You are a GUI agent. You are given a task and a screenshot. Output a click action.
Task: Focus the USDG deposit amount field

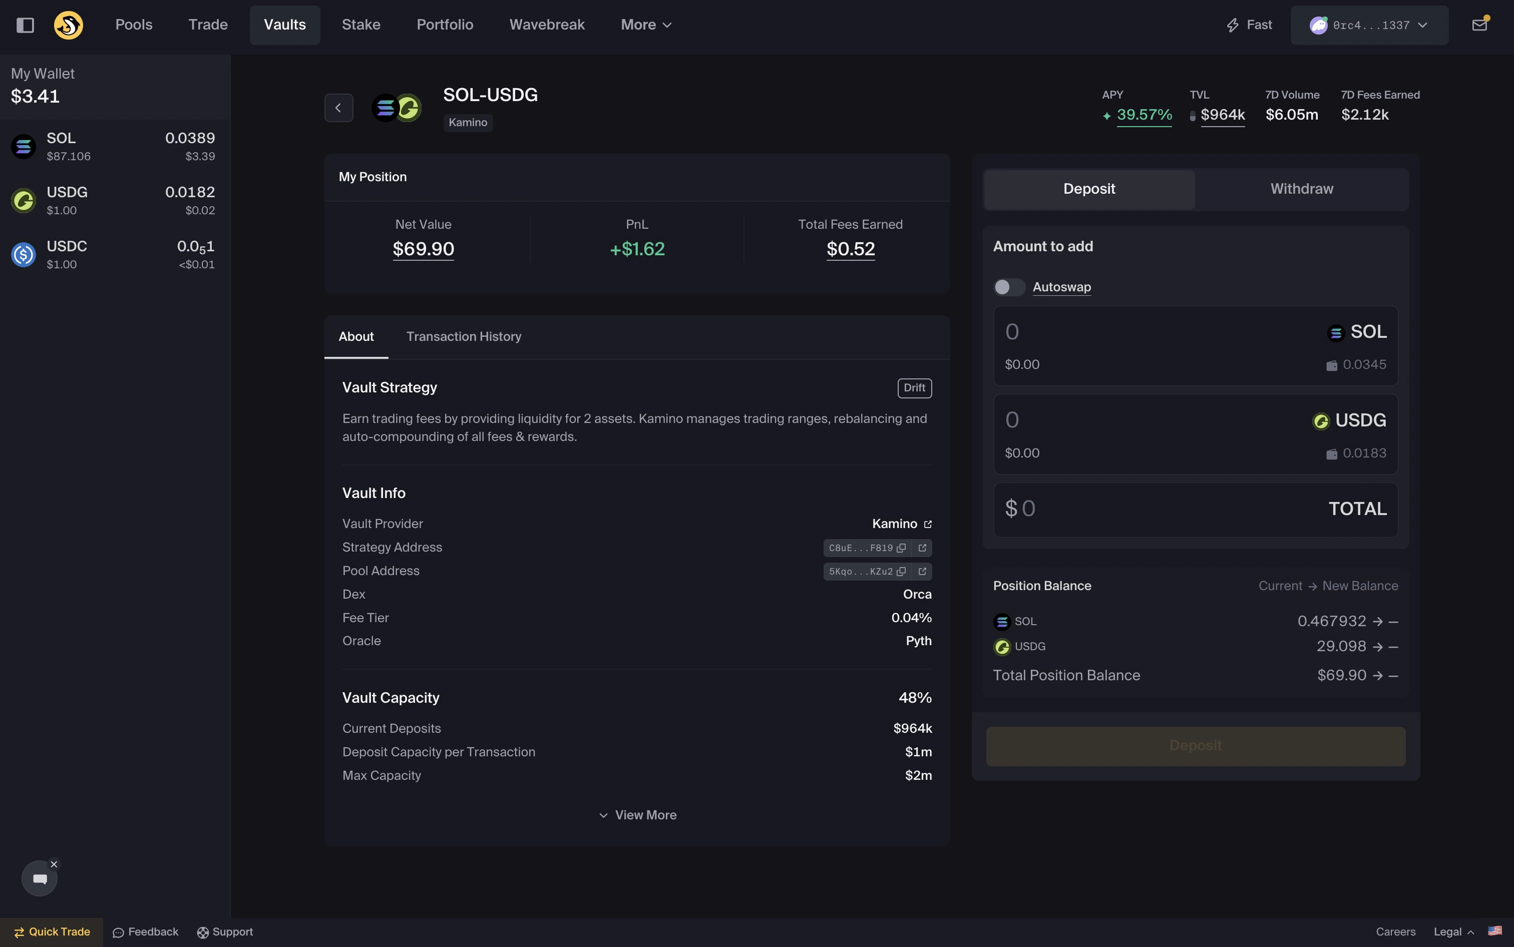click(1196, 434)
